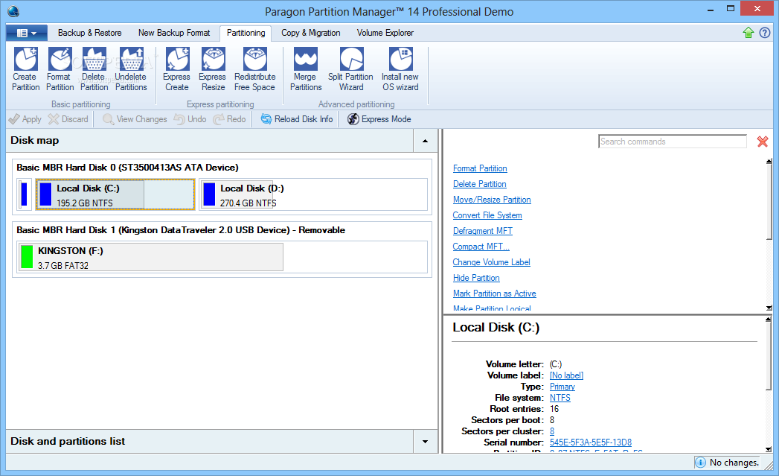Click the Change Volume Label link
Image resolution: width=779 pixels, height=476 pixels.
[491, 263]
